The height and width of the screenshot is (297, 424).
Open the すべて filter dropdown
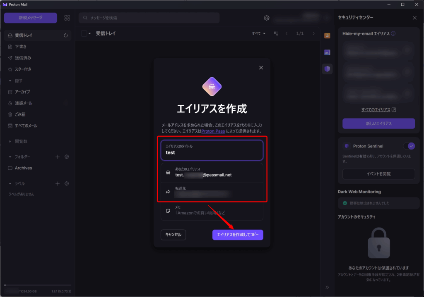pyautogui.click(x=258, y=33)
